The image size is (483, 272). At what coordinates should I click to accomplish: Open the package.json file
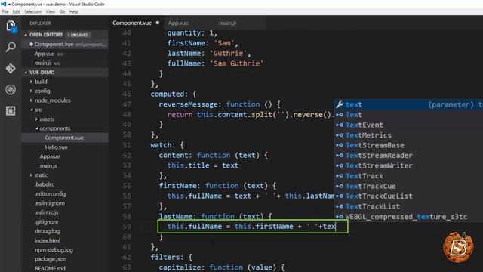tap(51, 259)
